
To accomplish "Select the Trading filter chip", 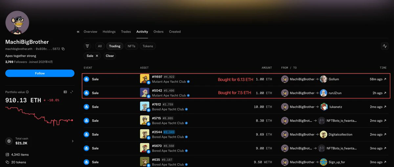I will [115, 46].
